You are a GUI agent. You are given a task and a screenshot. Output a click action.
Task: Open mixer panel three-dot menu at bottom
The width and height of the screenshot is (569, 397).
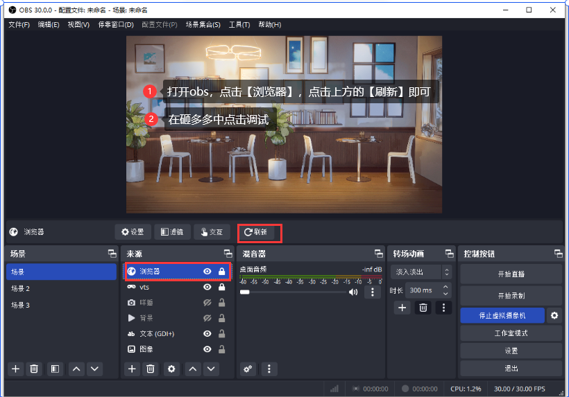[x=269, y=369]
